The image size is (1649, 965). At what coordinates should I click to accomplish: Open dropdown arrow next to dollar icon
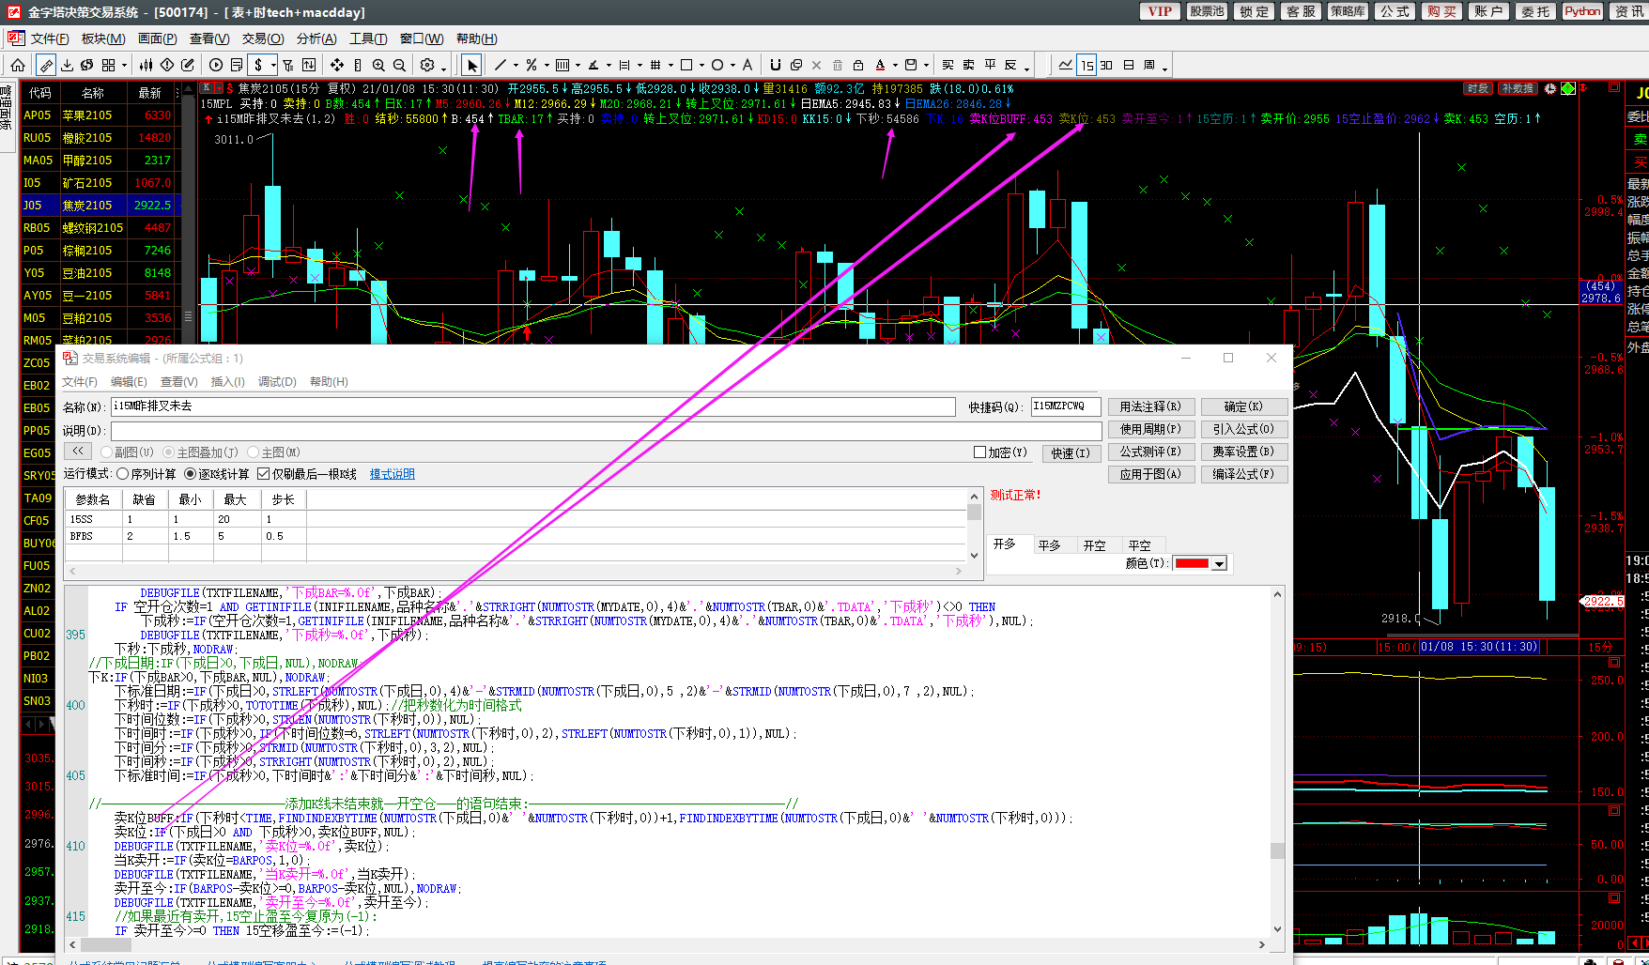(x=273, y=66)
